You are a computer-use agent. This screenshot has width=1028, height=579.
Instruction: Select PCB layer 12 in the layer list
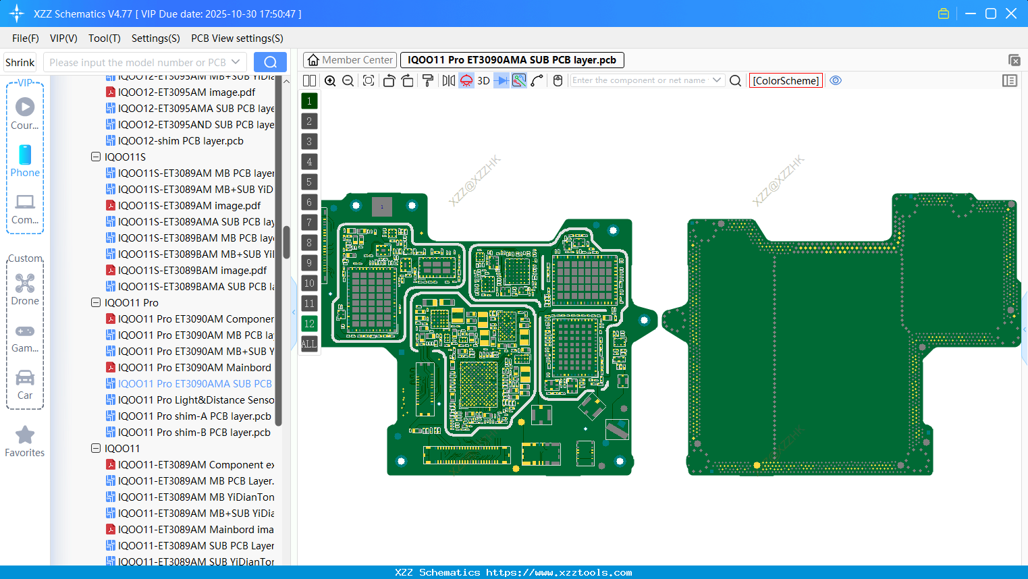coord(309,324)
